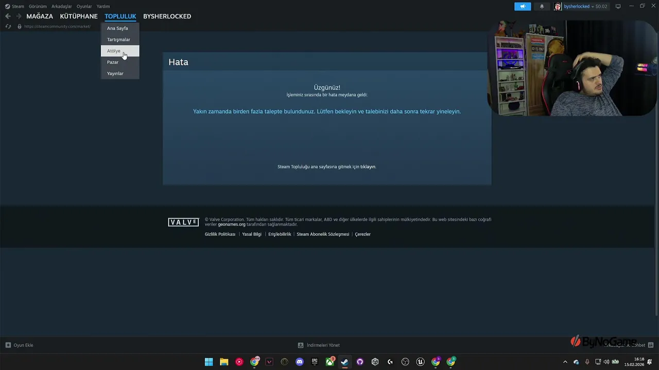Open the BYSHERLOCKED profile tab
Screen dimensions: 659x370
[167, 16]
